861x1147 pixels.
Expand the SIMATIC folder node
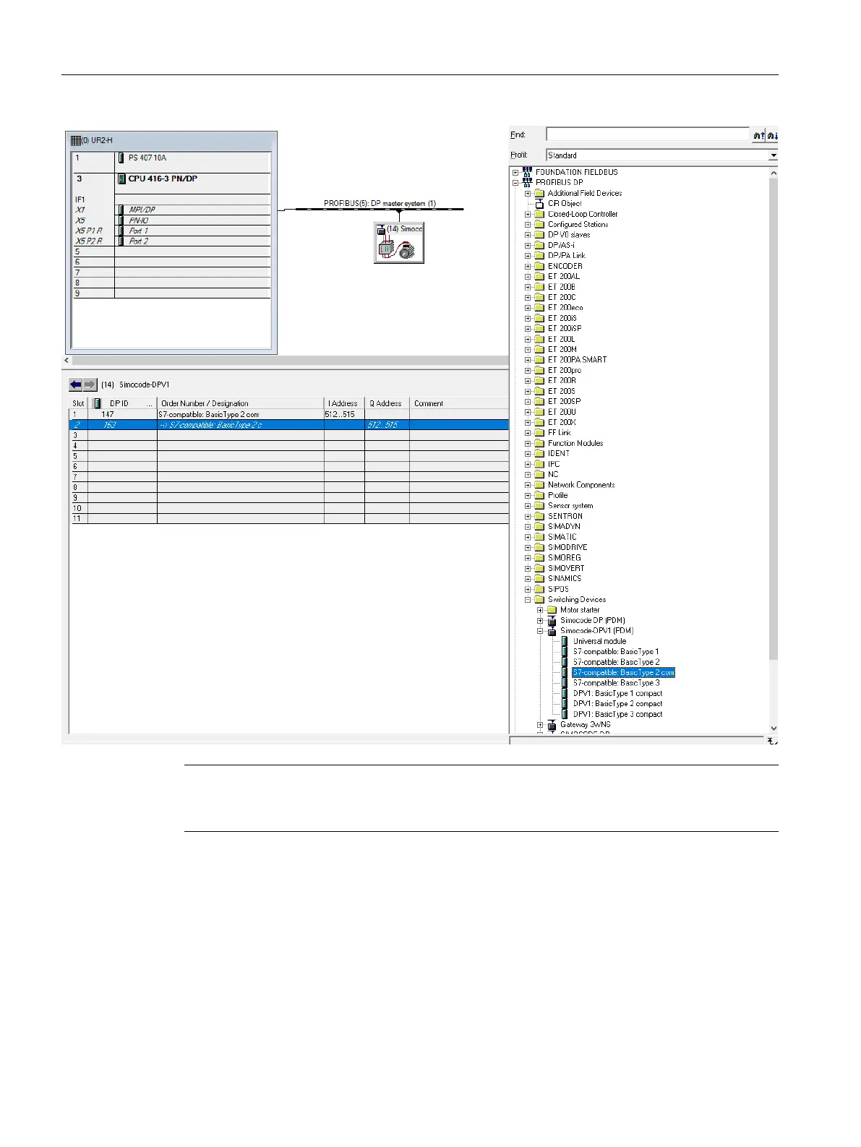coord(528,537)
